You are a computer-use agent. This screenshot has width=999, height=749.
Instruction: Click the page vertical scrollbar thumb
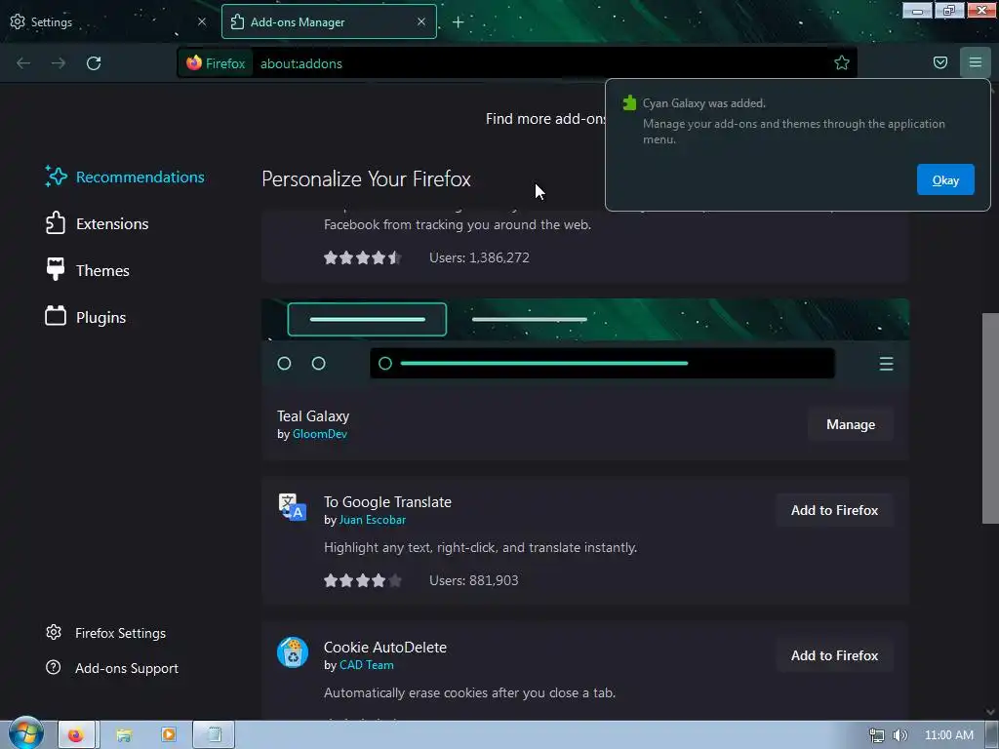point(990,417)
